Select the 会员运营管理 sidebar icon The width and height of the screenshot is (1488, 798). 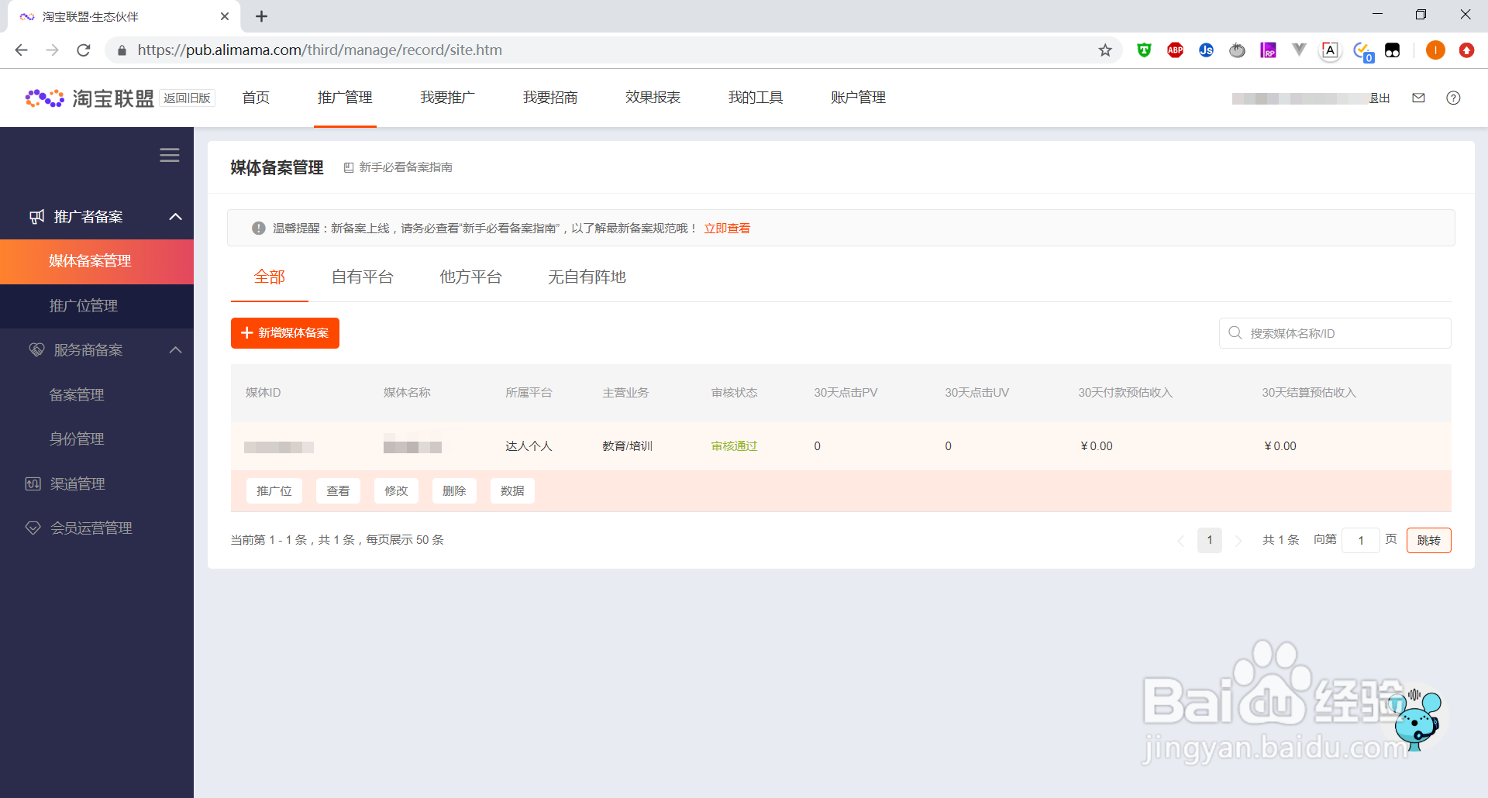click(x=33, y=528)
